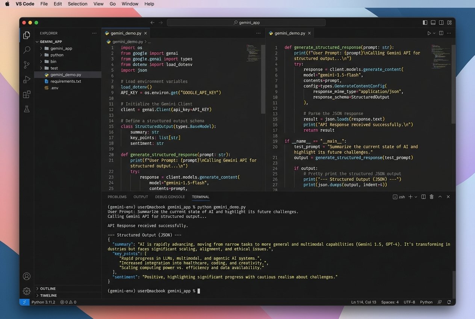This screenshot has width=475, height=319.
Task: Open the File menu
Action: [44, 4]
